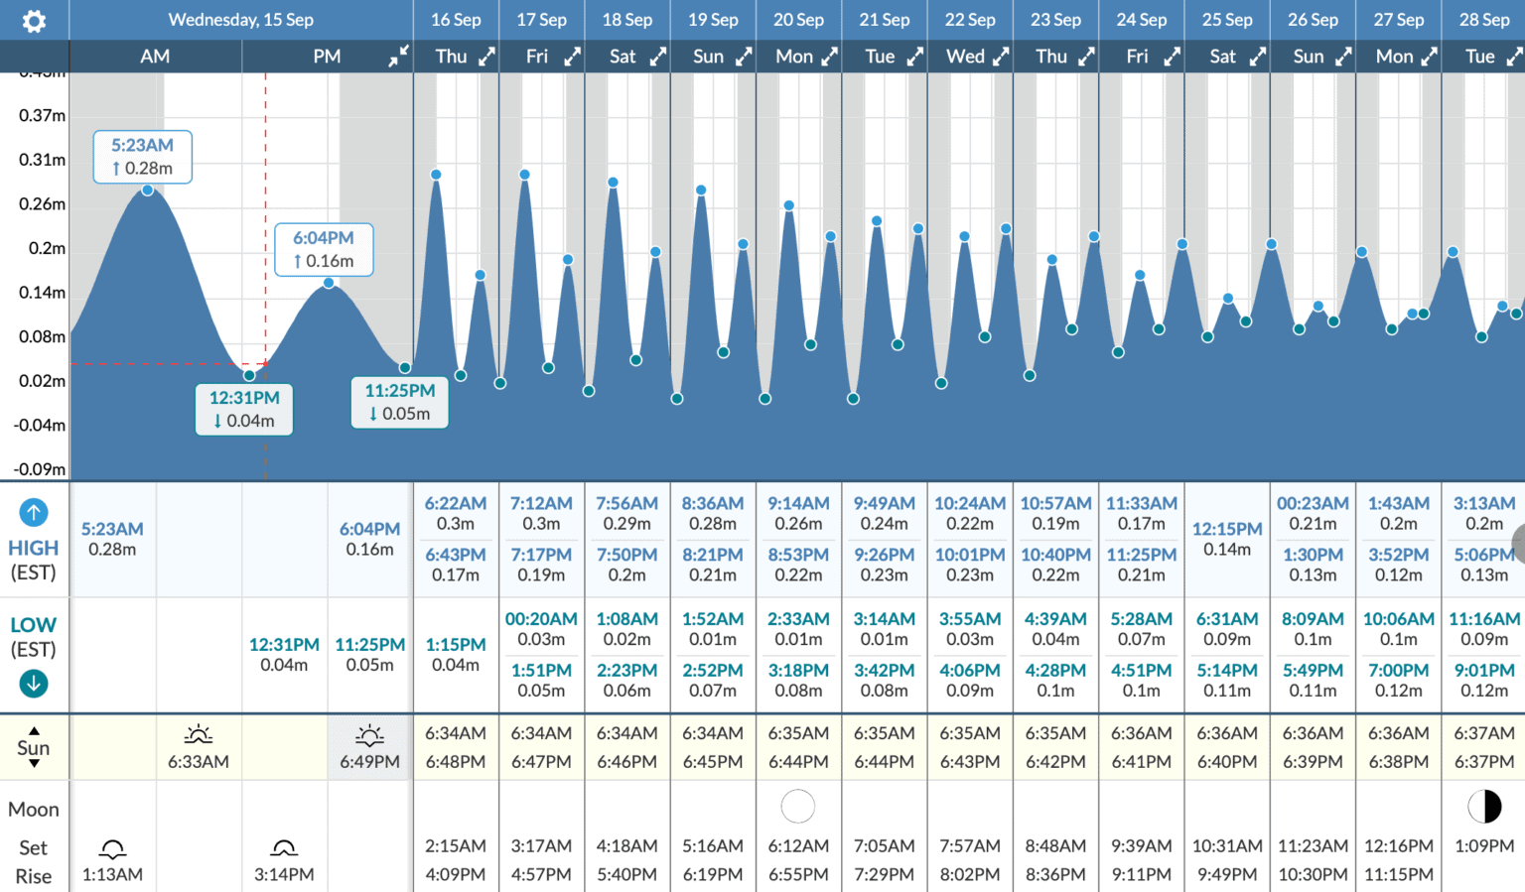1525x892 pixels.
Task: Click the moonset icon above 1:13AM
Action: 112,848
